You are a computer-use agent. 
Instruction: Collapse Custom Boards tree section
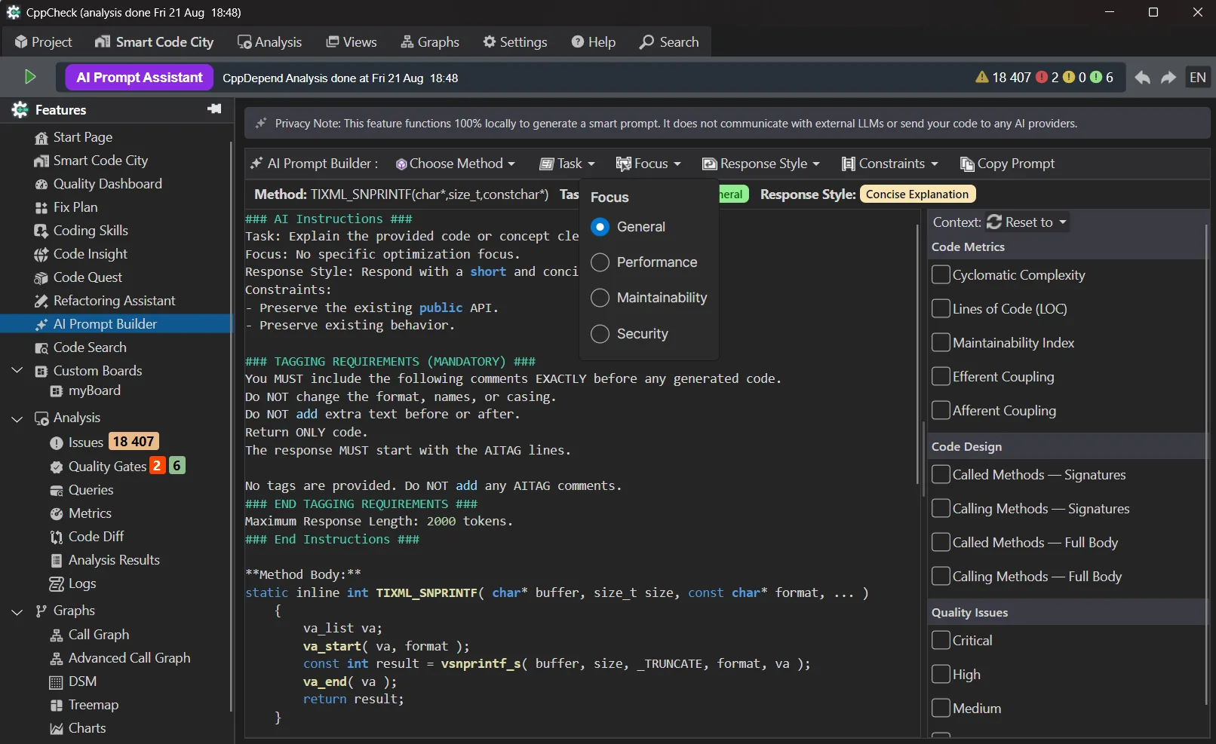[17, 371]
